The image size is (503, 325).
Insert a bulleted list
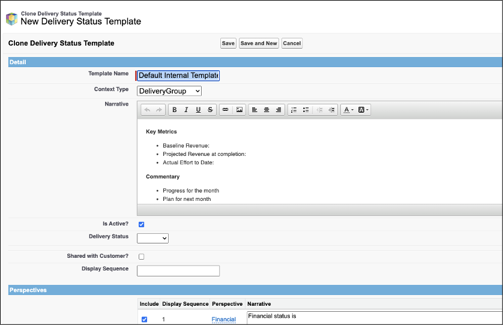[x=306, y=110]
